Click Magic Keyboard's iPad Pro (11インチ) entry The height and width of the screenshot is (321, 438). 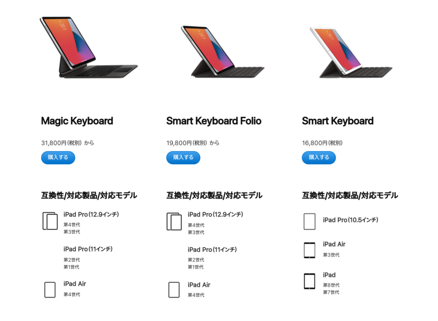[88, 249]
